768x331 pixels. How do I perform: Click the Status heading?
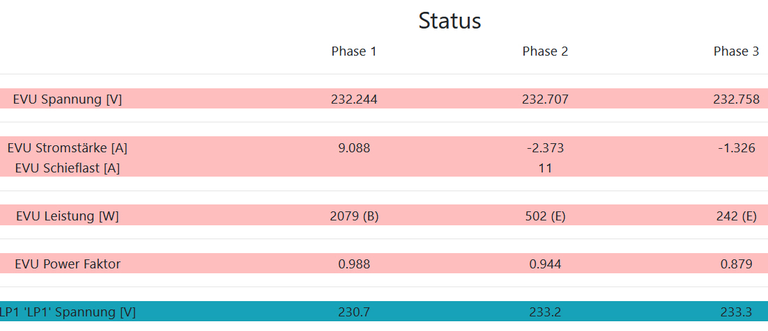pos(450,21)
